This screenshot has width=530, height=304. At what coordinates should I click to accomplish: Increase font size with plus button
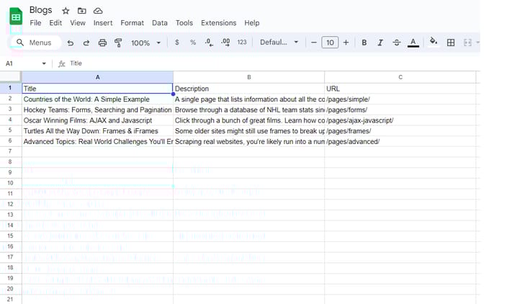(x=346, y=43)
